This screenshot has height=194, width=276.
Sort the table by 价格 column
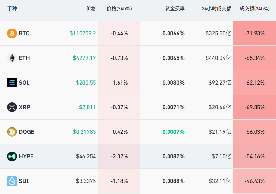point(91,9)
